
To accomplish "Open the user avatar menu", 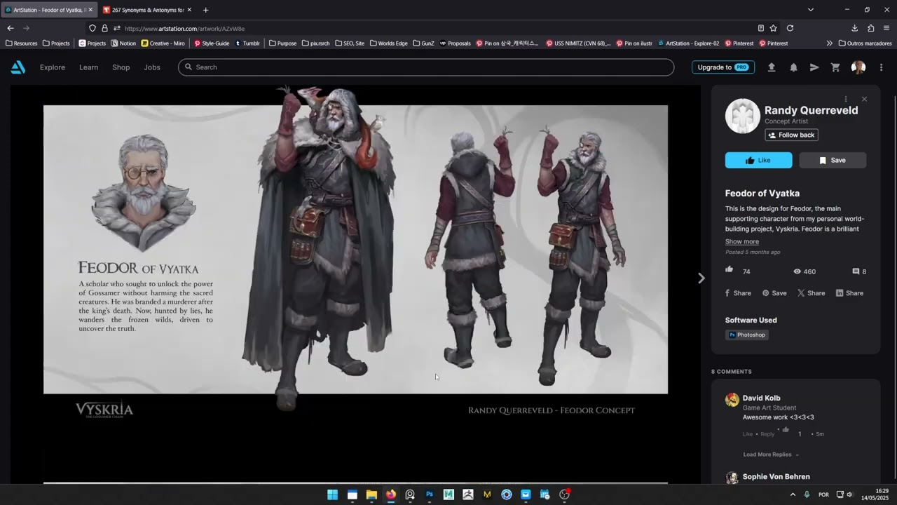I will (x=858, y=67).
